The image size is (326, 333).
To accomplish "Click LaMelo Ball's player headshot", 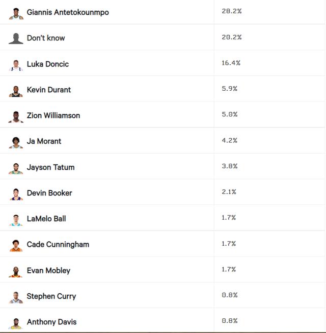I will tap(16, 219).
